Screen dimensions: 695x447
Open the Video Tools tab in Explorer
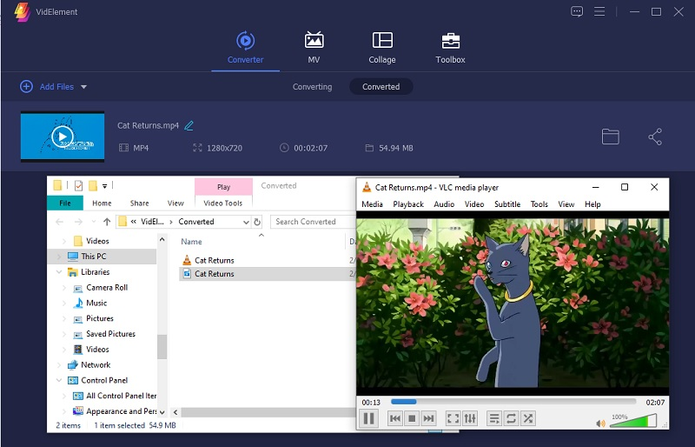223,203
